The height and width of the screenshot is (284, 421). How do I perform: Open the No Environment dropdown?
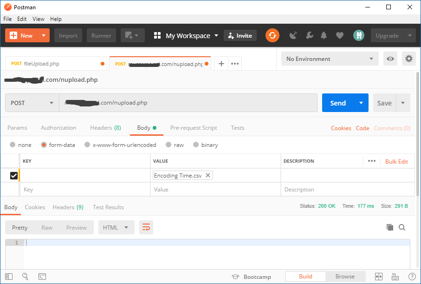330,59
